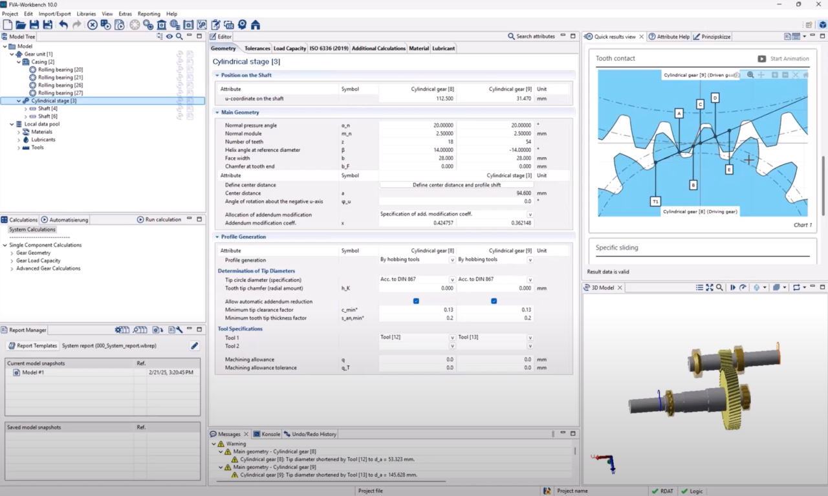Toggle automatic addendum reduction for gear [9]
Viewport: 828px width, 496px height.
click(x=494, y=301)
